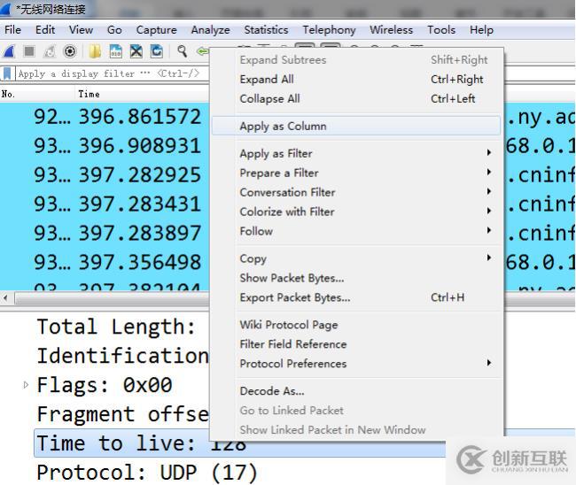The width and height of the screenshot is (576, 485).
Task: Choose Collapse All in context menu
Action: (355, 99)
